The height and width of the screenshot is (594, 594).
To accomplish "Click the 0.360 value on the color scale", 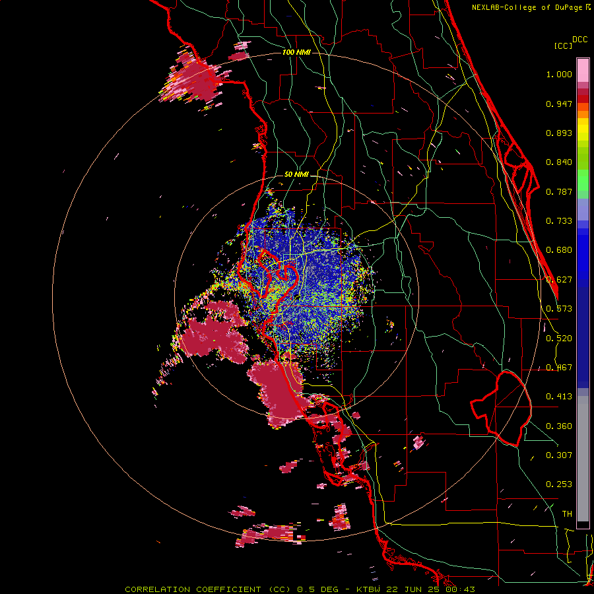I will click(x=559, y=426).
